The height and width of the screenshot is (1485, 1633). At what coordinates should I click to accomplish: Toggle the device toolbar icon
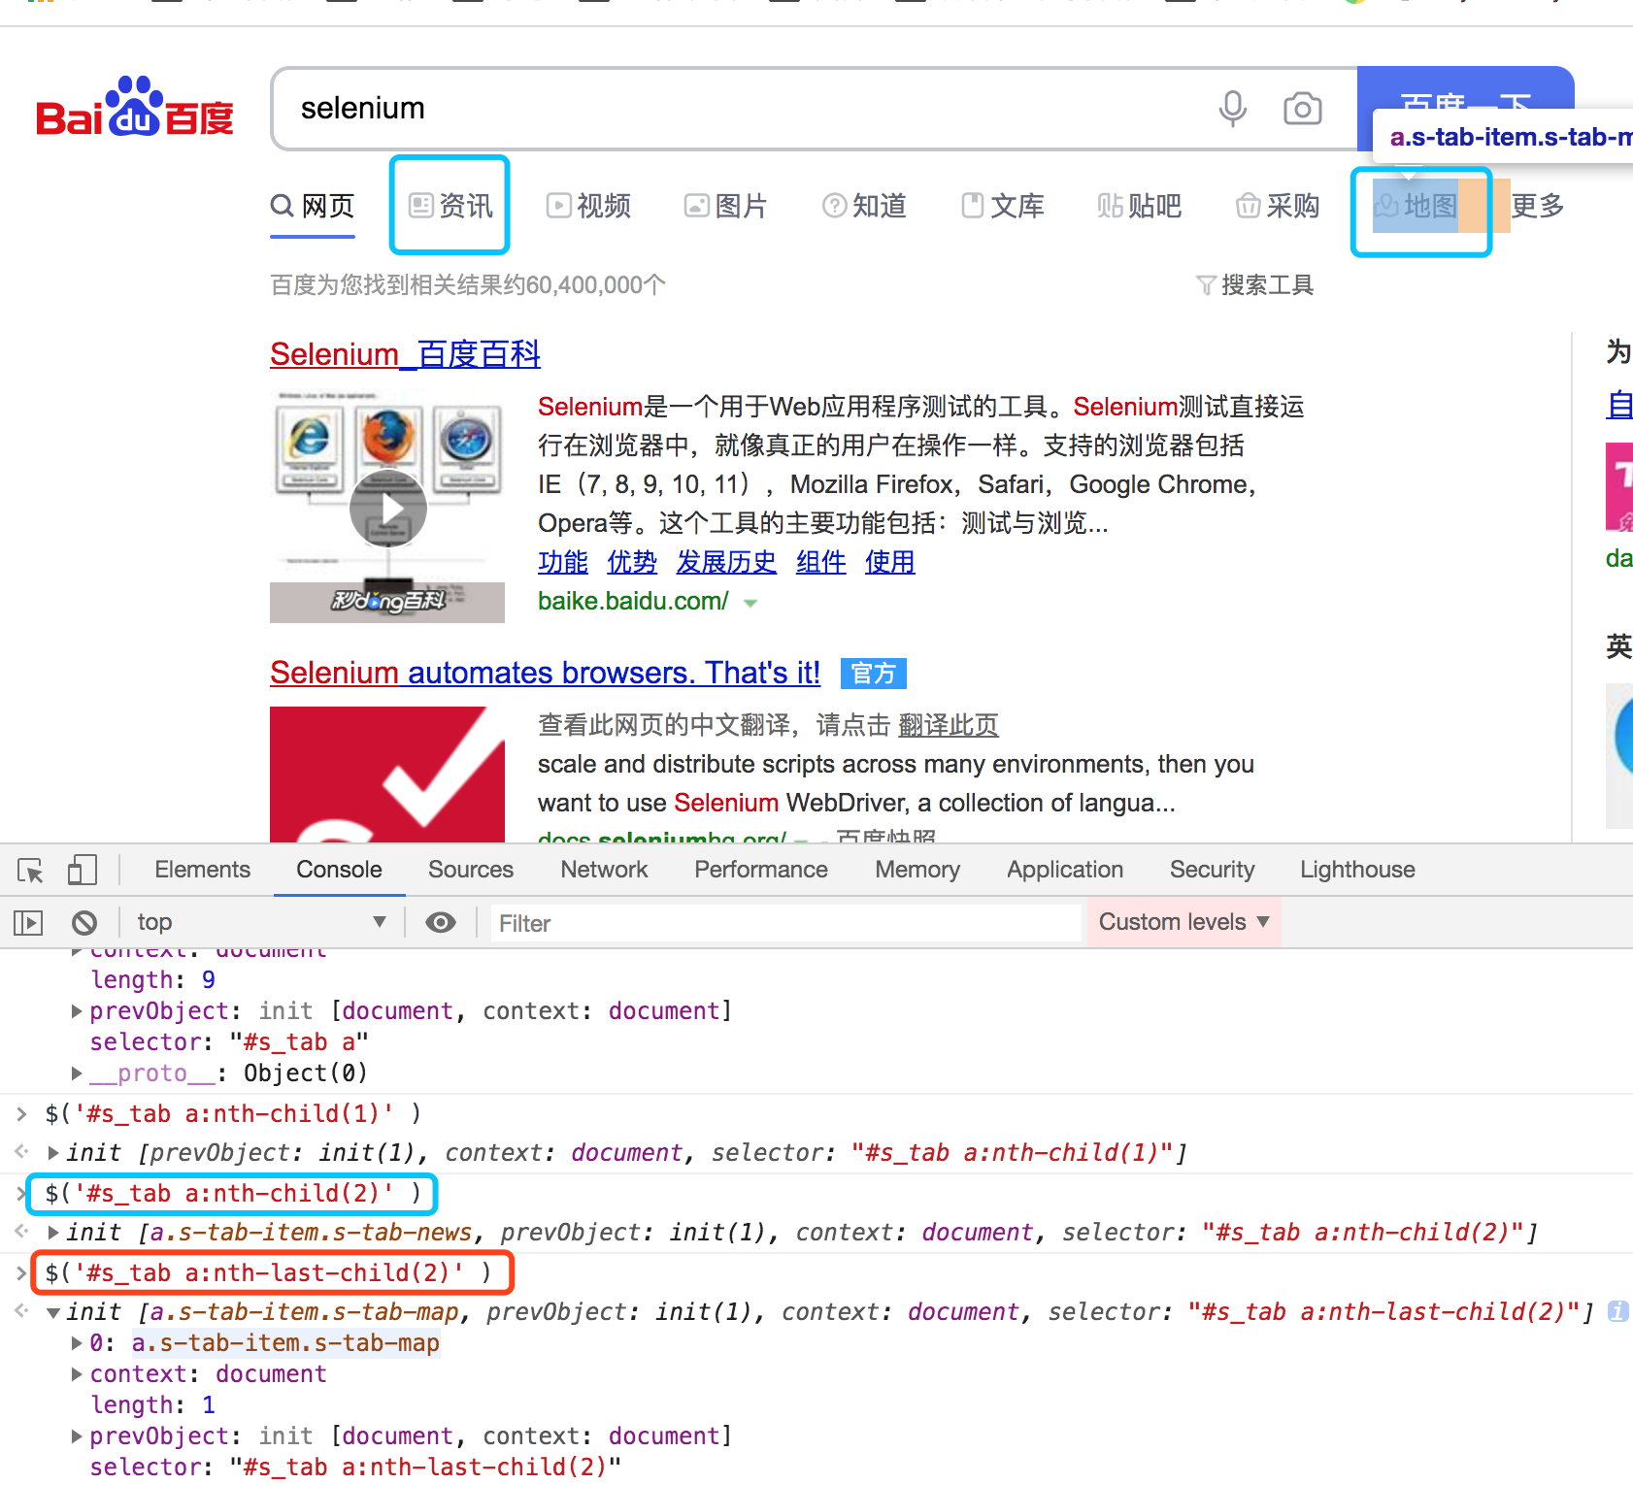pyautogui.click(x=83, y=870)
